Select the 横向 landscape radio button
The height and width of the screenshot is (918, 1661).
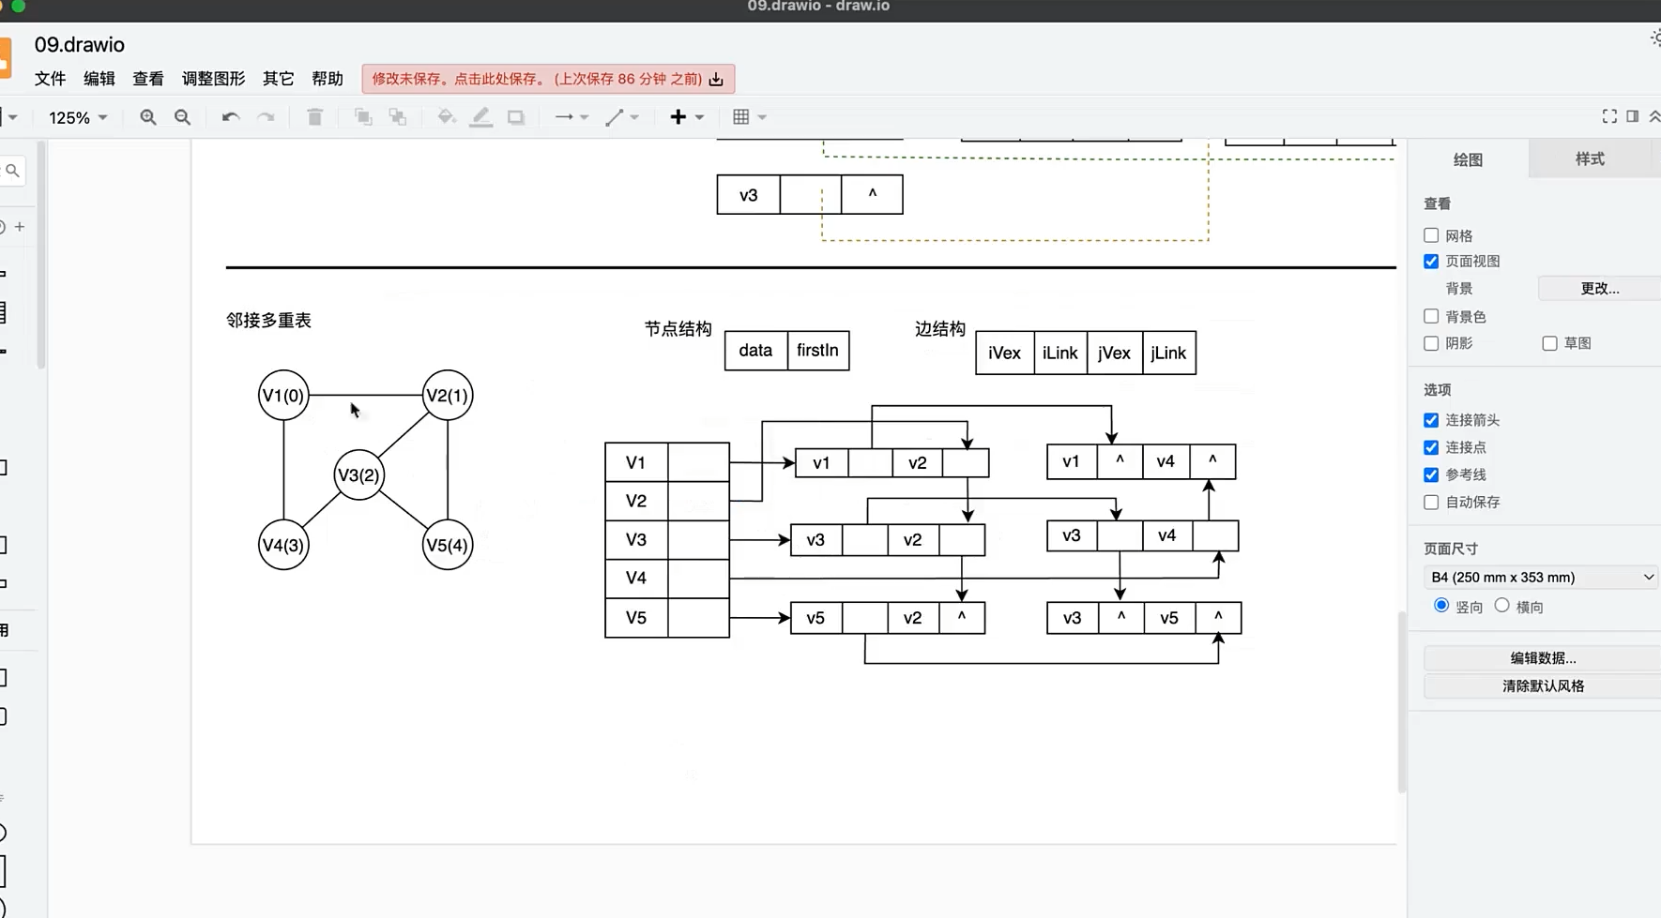coord(1501,606)
